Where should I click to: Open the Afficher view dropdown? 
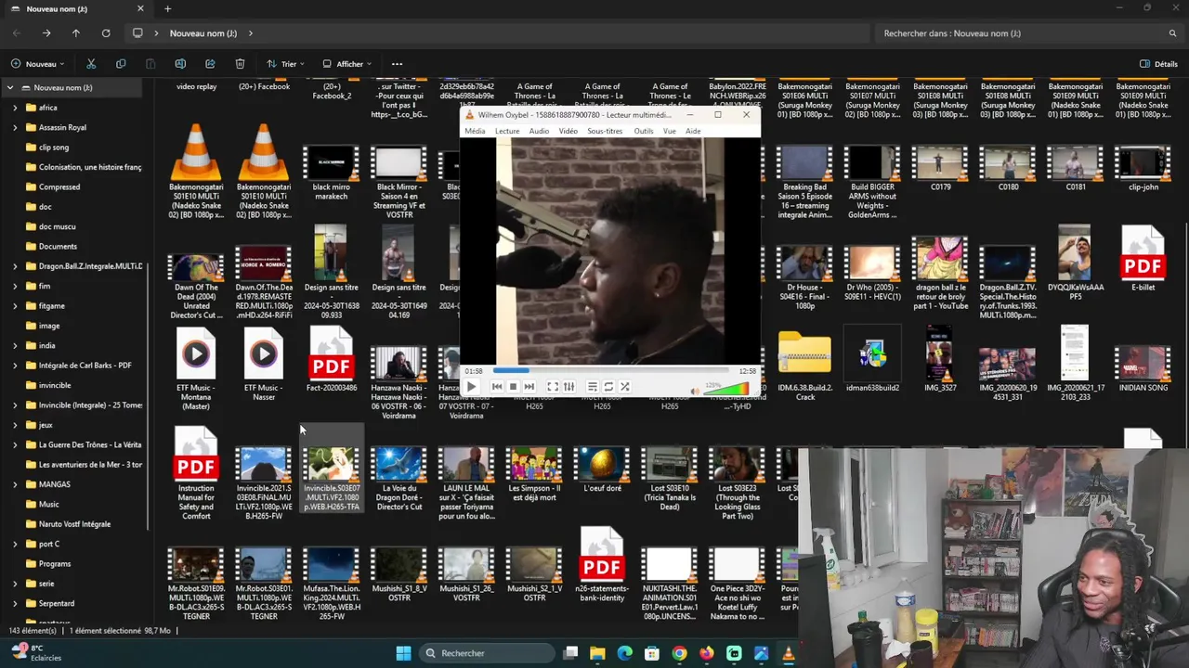click(x=346, y=64)
